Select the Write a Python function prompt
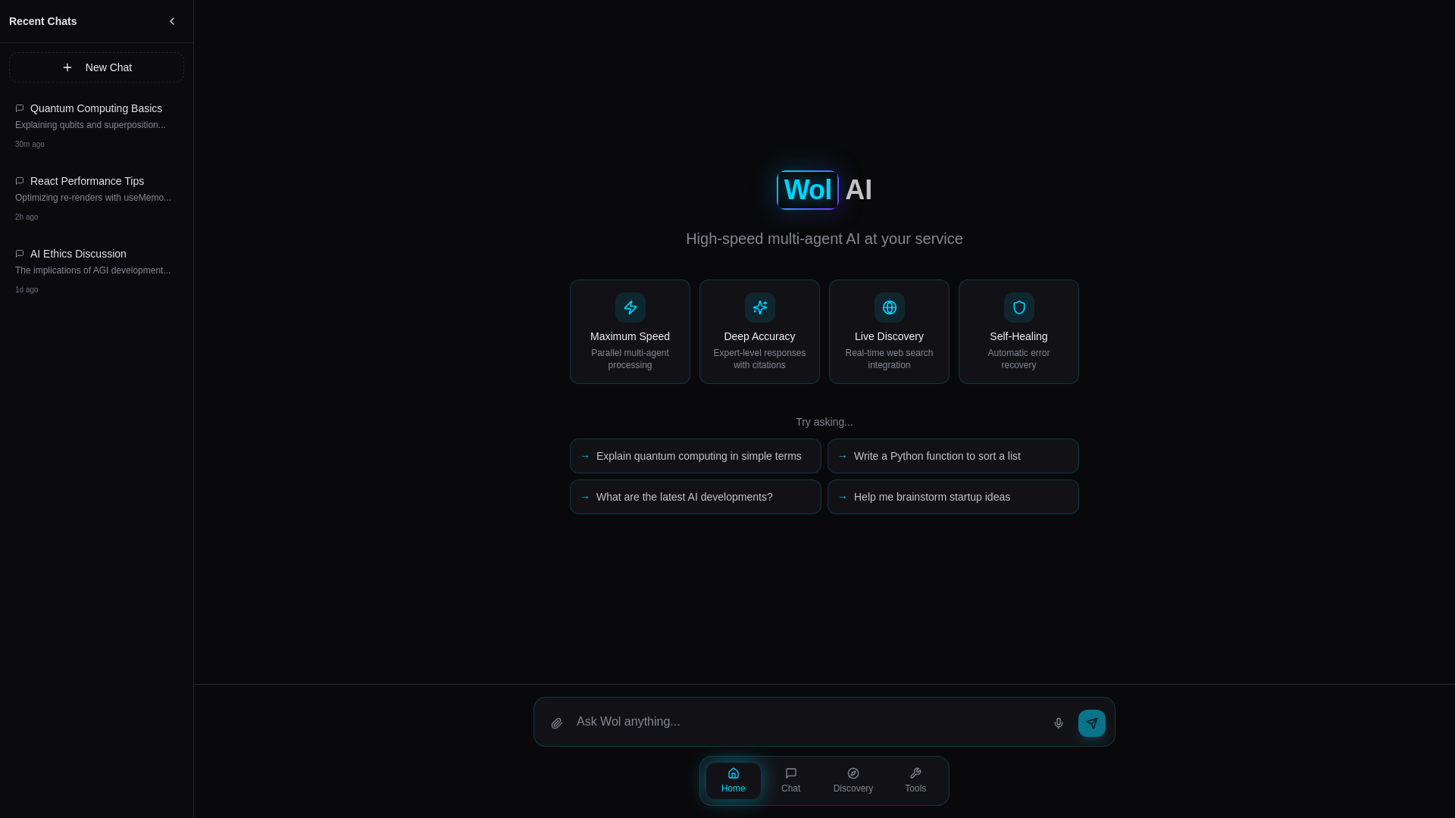The image size is (1455, 818). click(953, 456)
